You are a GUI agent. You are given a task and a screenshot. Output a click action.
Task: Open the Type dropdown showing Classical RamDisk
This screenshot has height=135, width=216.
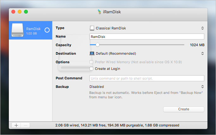pos(147,28)
